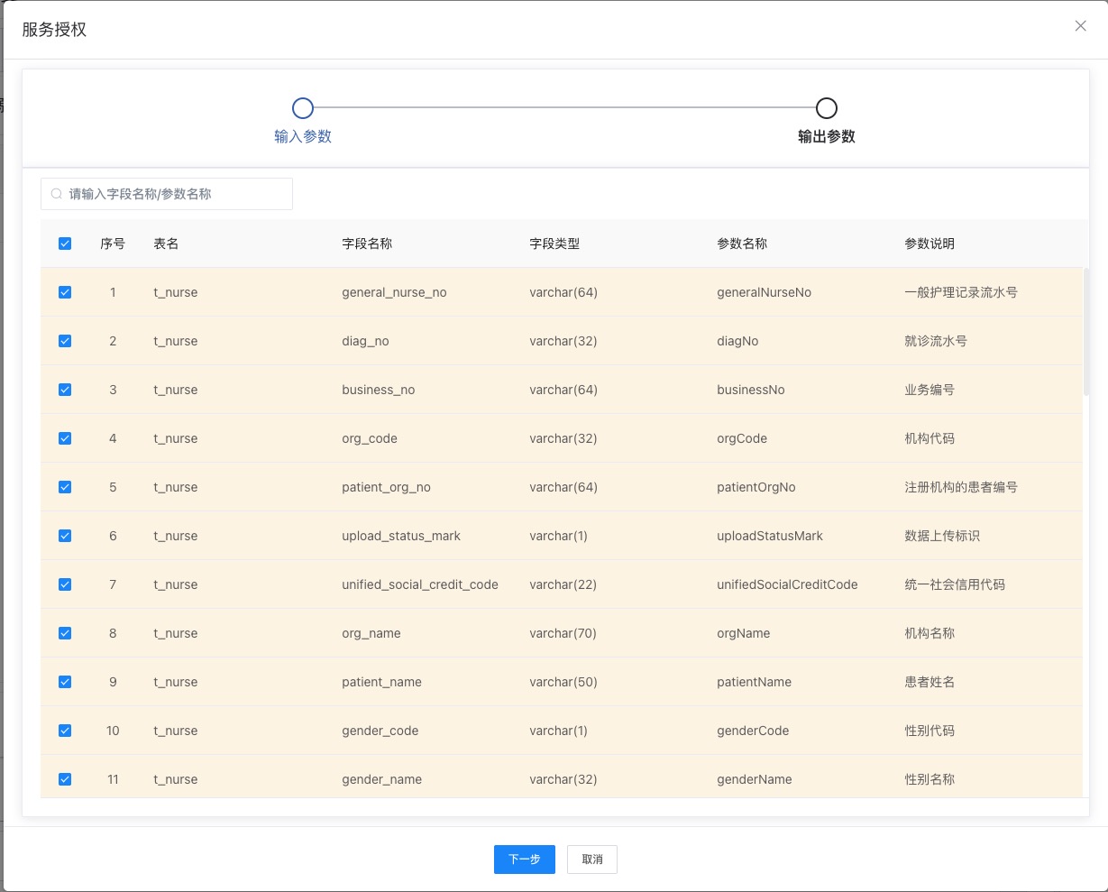Switch to 输入参数 step label

303,136
